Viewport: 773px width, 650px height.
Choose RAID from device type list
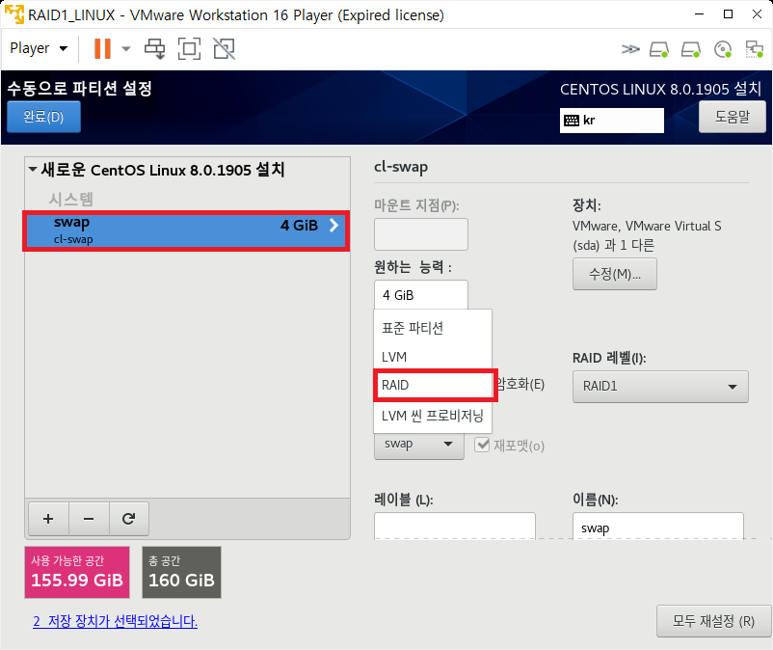click(434, 385)
